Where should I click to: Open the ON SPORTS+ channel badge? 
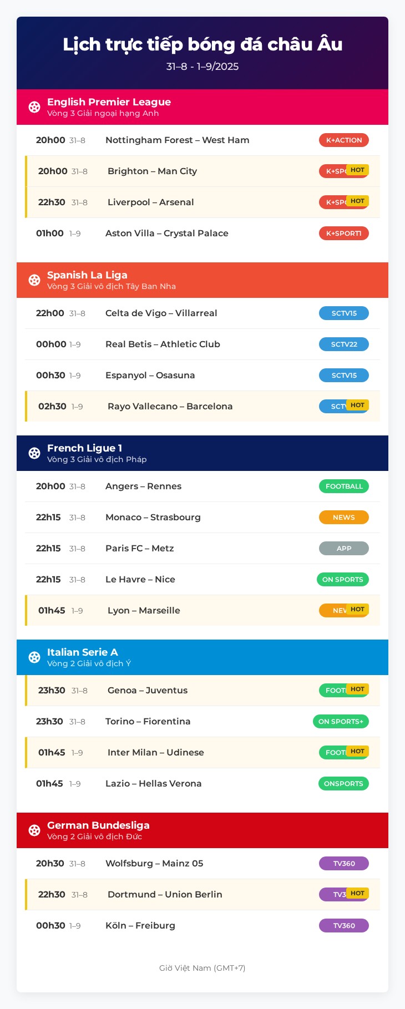(x=341, y=722)
